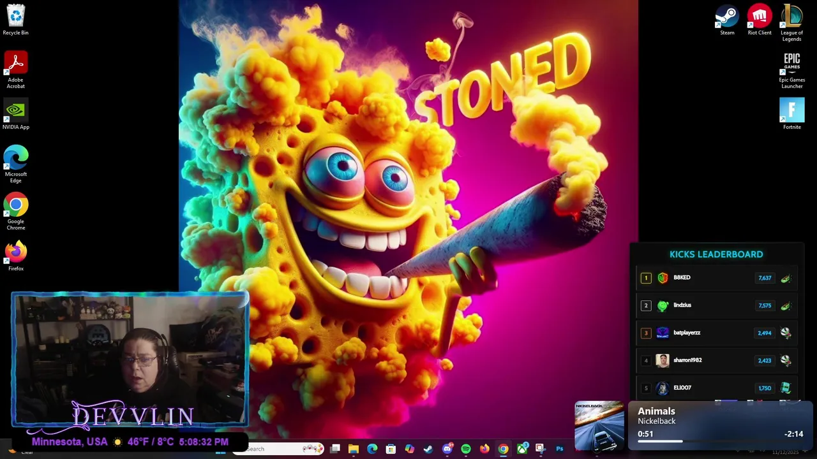Viewport: 817px width, 459px height.
Task: Click the B8KED avatar badge
Action: click(x=663, y=278)
